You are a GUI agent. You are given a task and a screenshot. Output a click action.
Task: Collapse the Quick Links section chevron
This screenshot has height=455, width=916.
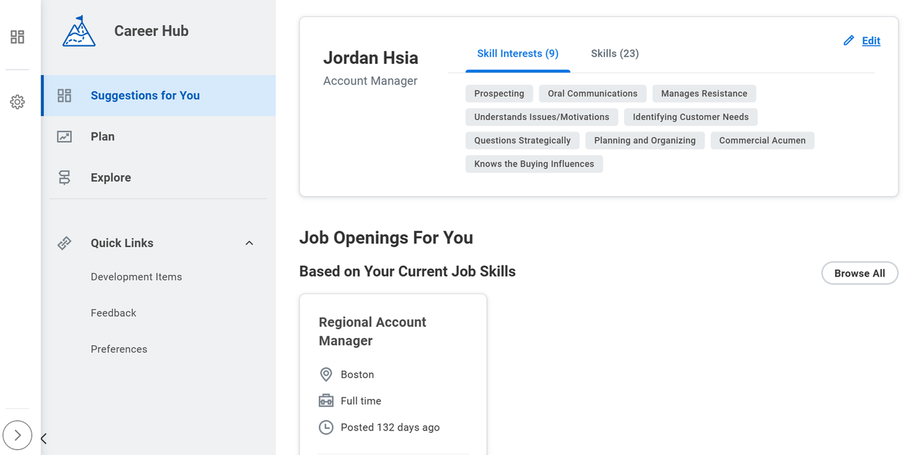click(249, 242)
